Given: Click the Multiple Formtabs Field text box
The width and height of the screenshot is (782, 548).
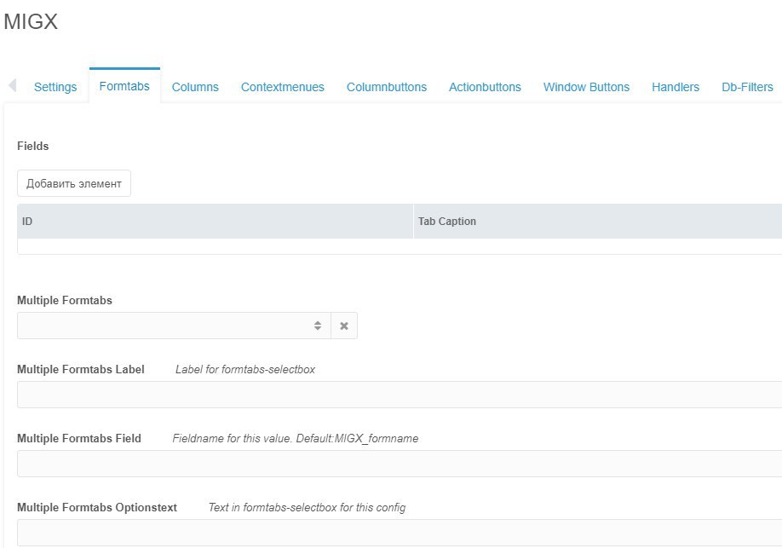Looking at the screenshot, I should tap(399, 464).
